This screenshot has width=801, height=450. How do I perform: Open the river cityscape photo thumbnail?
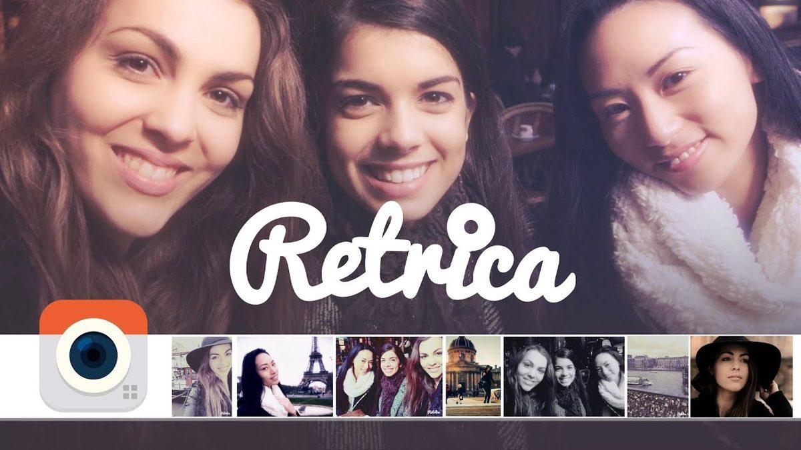click(657, 377)
